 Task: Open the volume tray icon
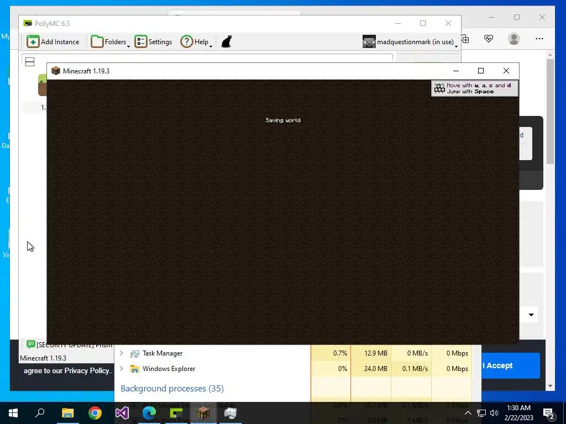pyautogui.click(x=494, y=413)
